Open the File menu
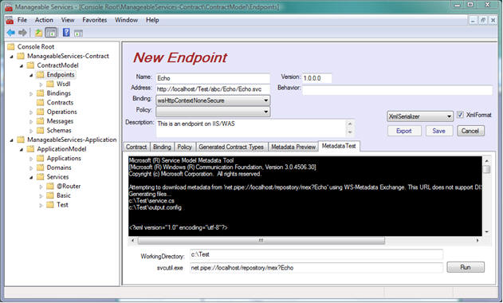Image resolution: width=503 pixels, height=303 pixels. (22, 20)
